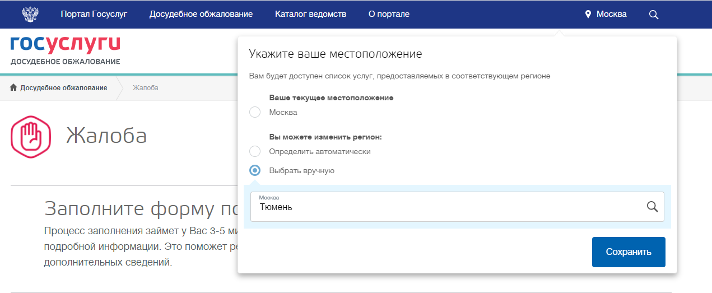Image resolution: width=712 pixels, height=293 pixels.
Task: Click magnifier icon inside the region field
Action: pos(652,207)
